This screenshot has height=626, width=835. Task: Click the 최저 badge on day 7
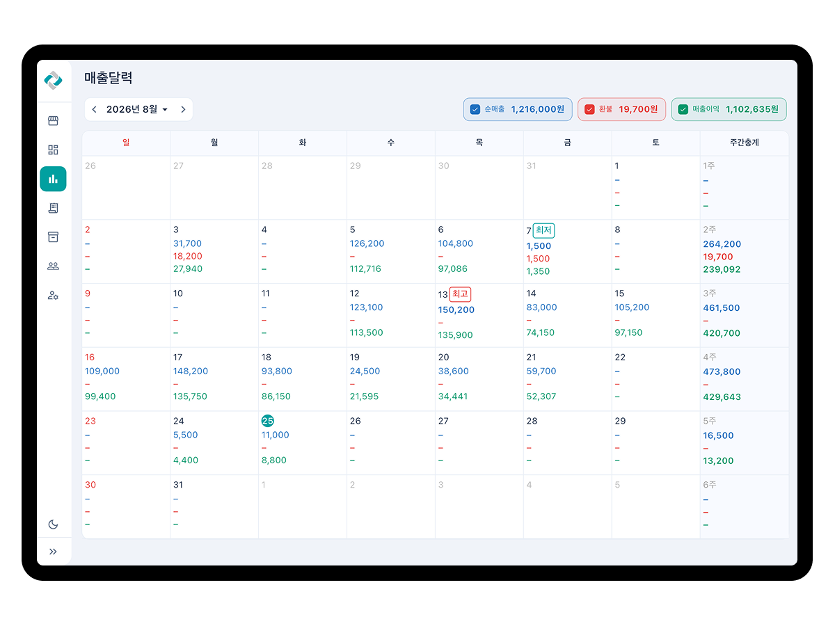click(x=543, y=230)
